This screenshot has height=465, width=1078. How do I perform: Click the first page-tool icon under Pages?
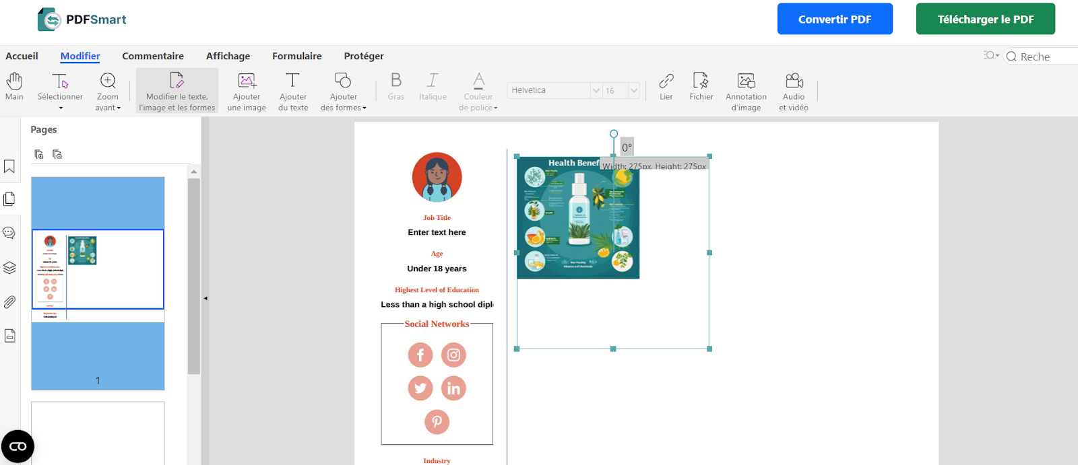39,154
